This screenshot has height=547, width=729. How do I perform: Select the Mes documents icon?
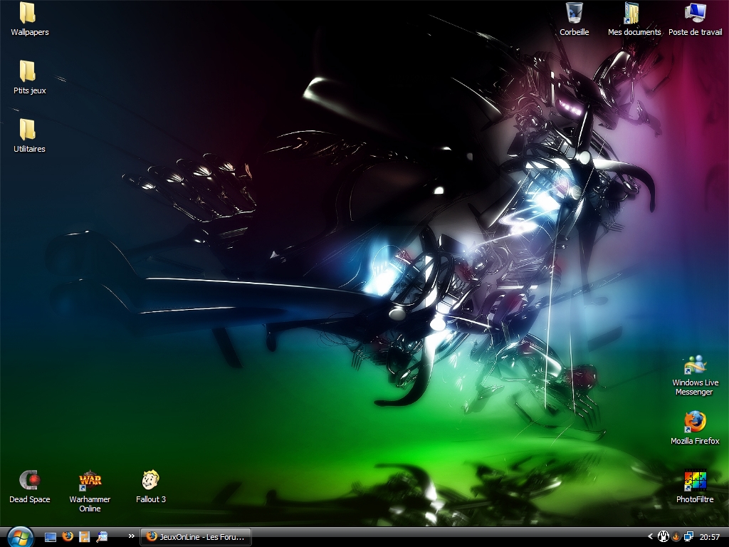(x=632, y=13)
